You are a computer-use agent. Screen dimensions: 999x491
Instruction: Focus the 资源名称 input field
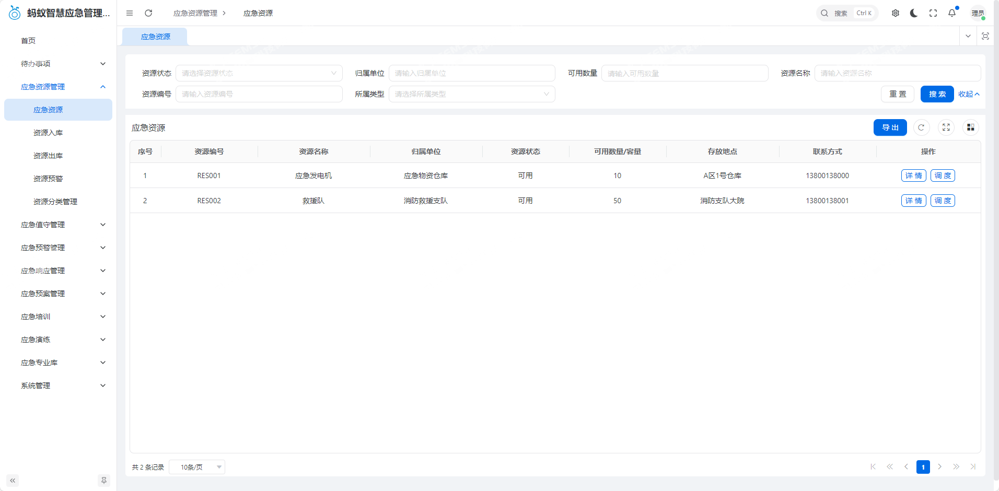click(897, 73)
